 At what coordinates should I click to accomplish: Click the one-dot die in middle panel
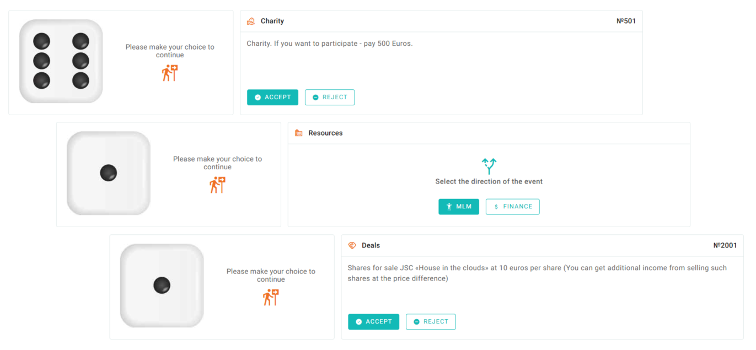tap(109, 173)
